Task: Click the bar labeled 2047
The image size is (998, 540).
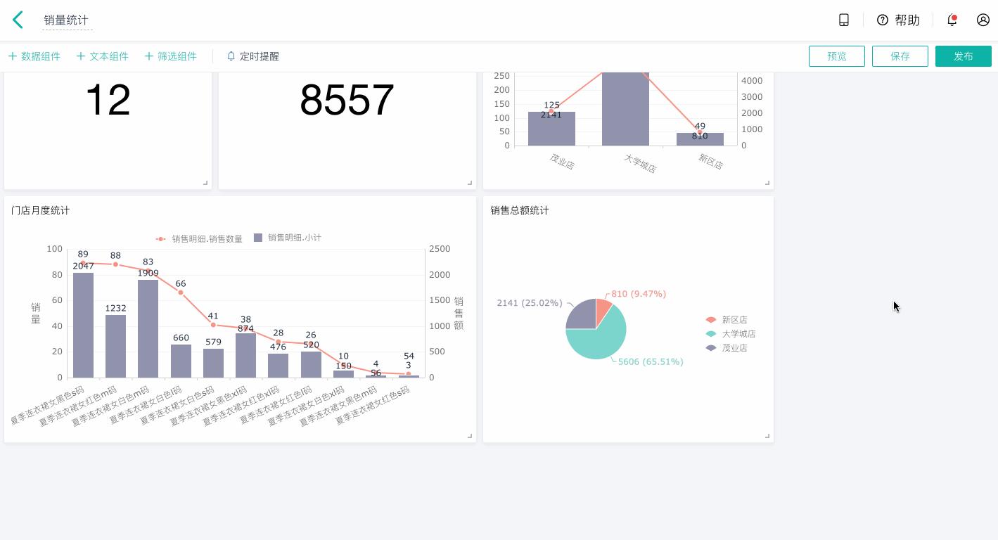Action: (83, 325)
